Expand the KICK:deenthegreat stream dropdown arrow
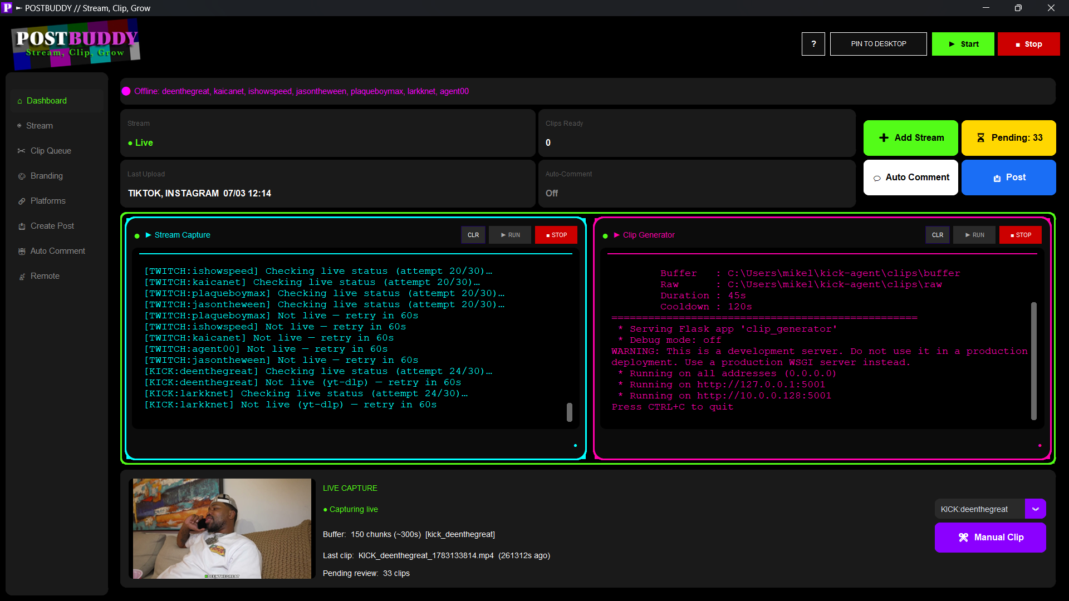The height and width of the screenshot is (601, 1069). pos(1036,509)
